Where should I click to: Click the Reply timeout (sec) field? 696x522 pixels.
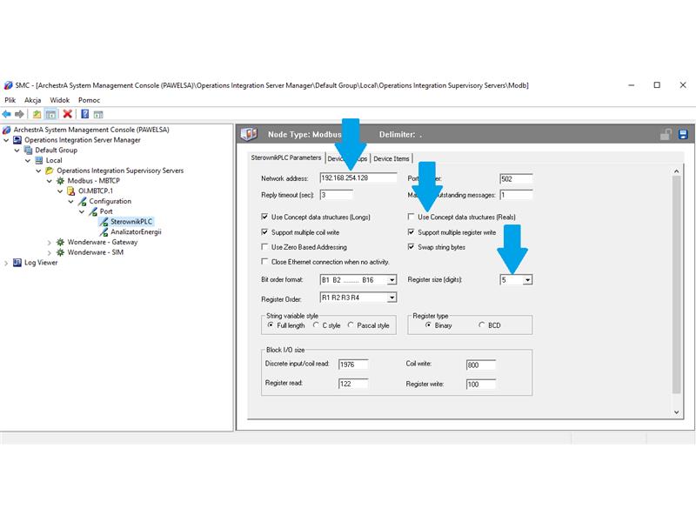click(x=337, y=195)
